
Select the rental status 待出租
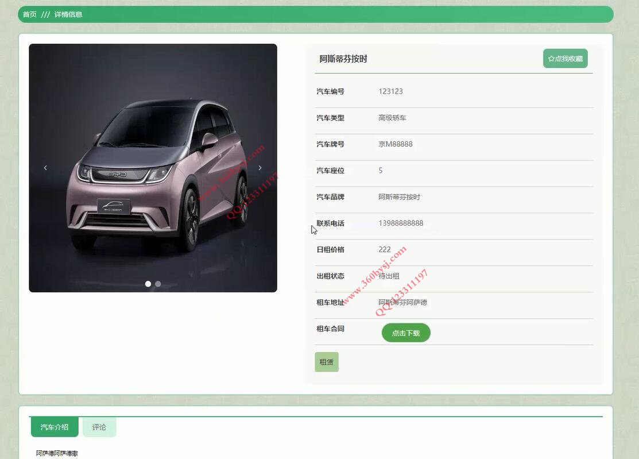pos(389,276)
